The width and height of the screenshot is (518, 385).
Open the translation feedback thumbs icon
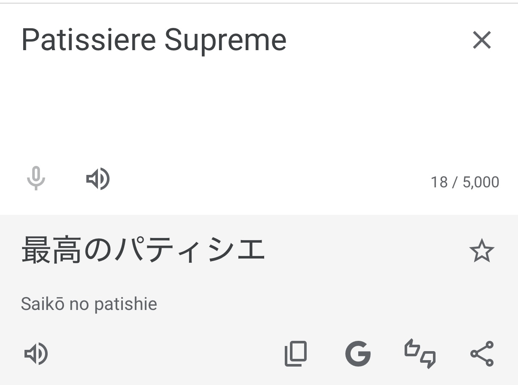coord(420,354)
